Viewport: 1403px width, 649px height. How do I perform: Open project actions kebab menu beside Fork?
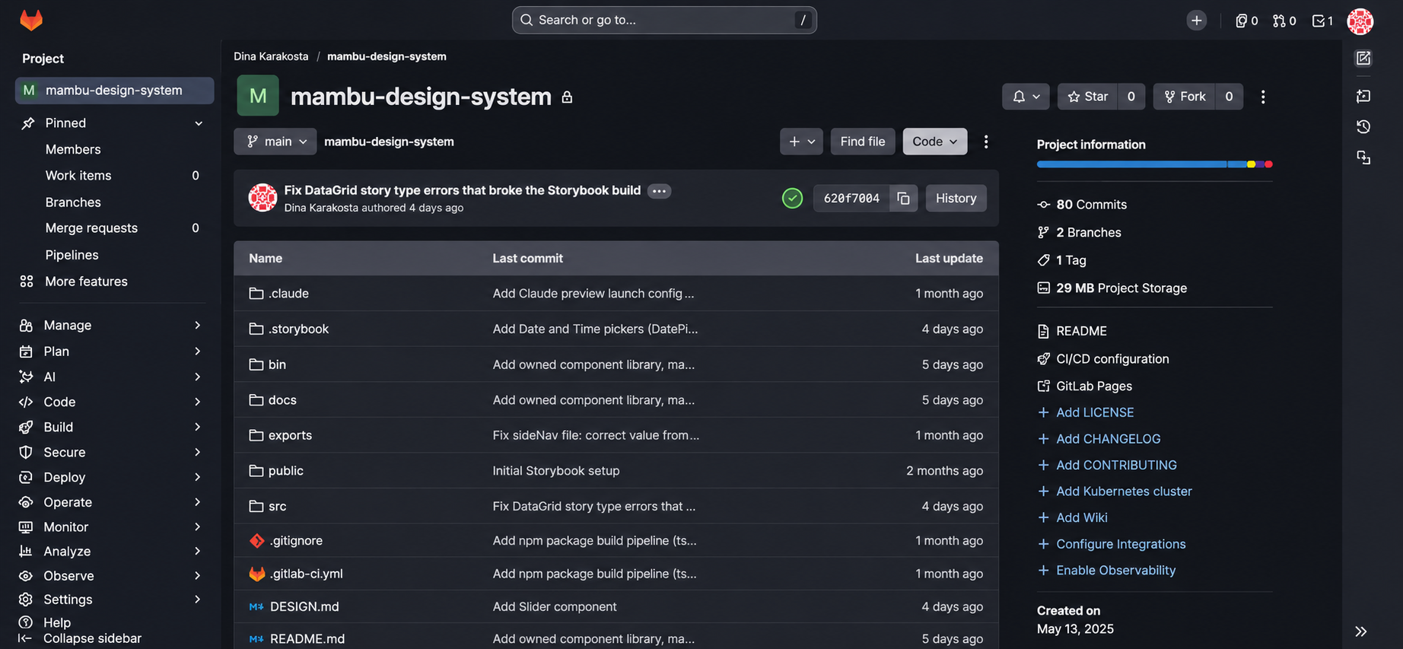(x=1263, y=97)
